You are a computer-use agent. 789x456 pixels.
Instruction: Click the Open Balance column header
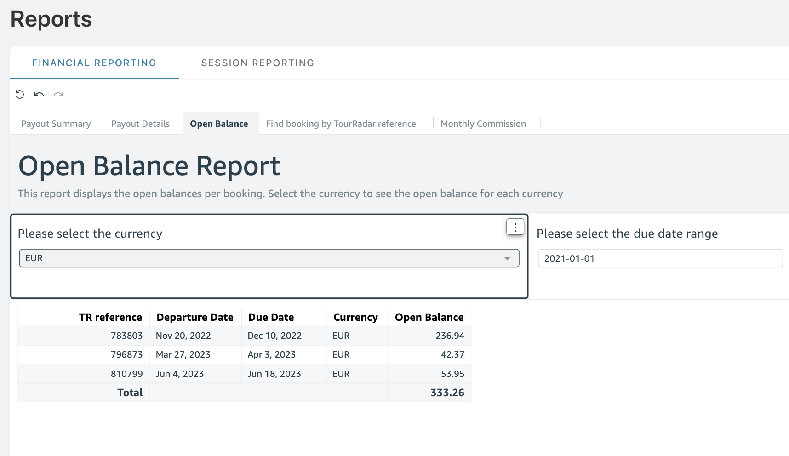click(x=429, y=317)
